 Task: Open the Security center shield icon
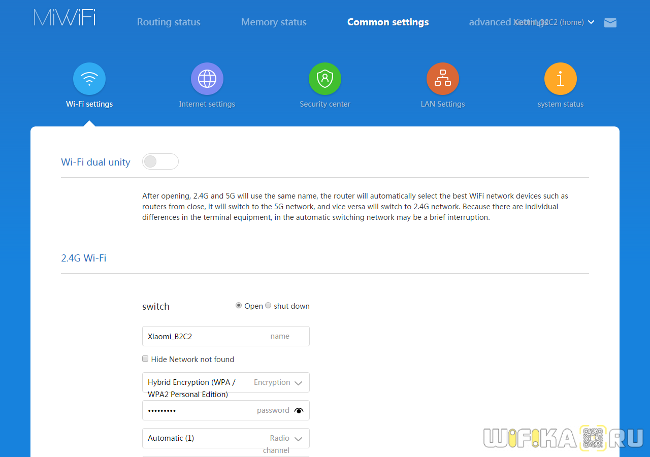(325, 79)
